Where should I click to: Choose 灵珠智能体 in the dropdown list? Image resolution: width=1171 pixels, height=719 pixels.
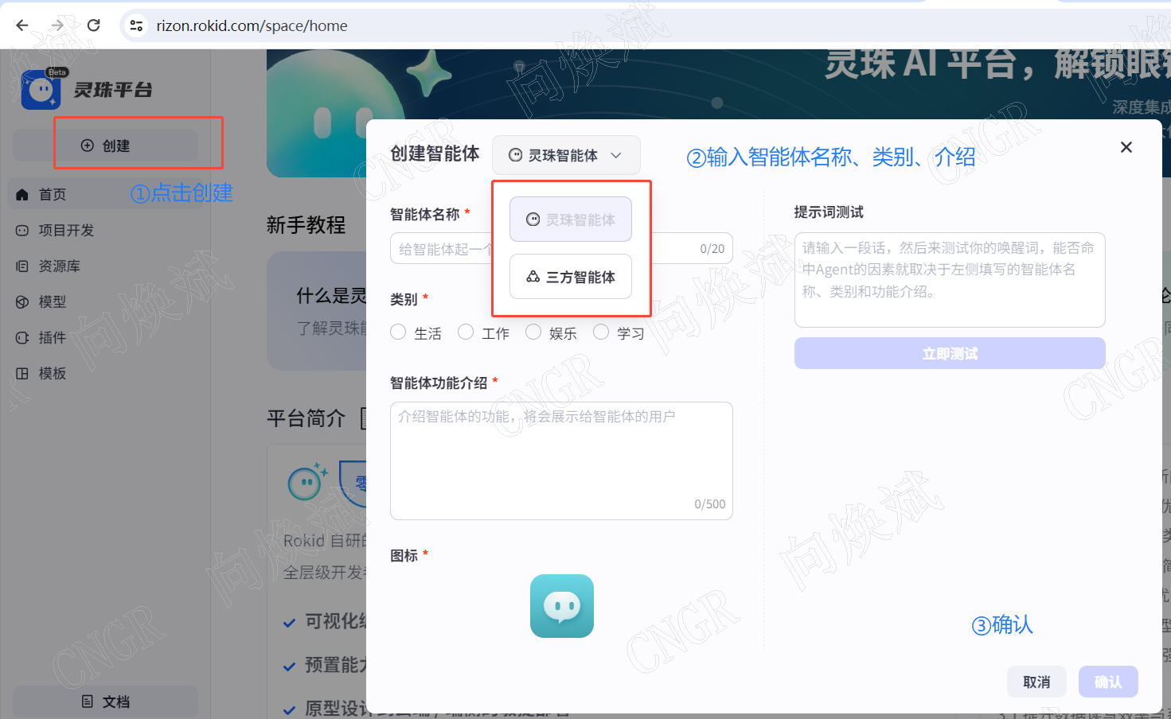(570, 219)
